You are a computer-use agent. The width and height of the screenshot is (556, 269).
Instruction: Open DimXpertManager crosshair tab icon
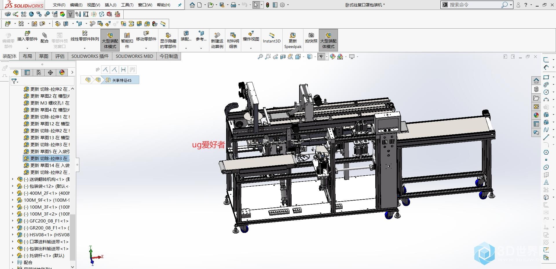click(x=50, y=73)
